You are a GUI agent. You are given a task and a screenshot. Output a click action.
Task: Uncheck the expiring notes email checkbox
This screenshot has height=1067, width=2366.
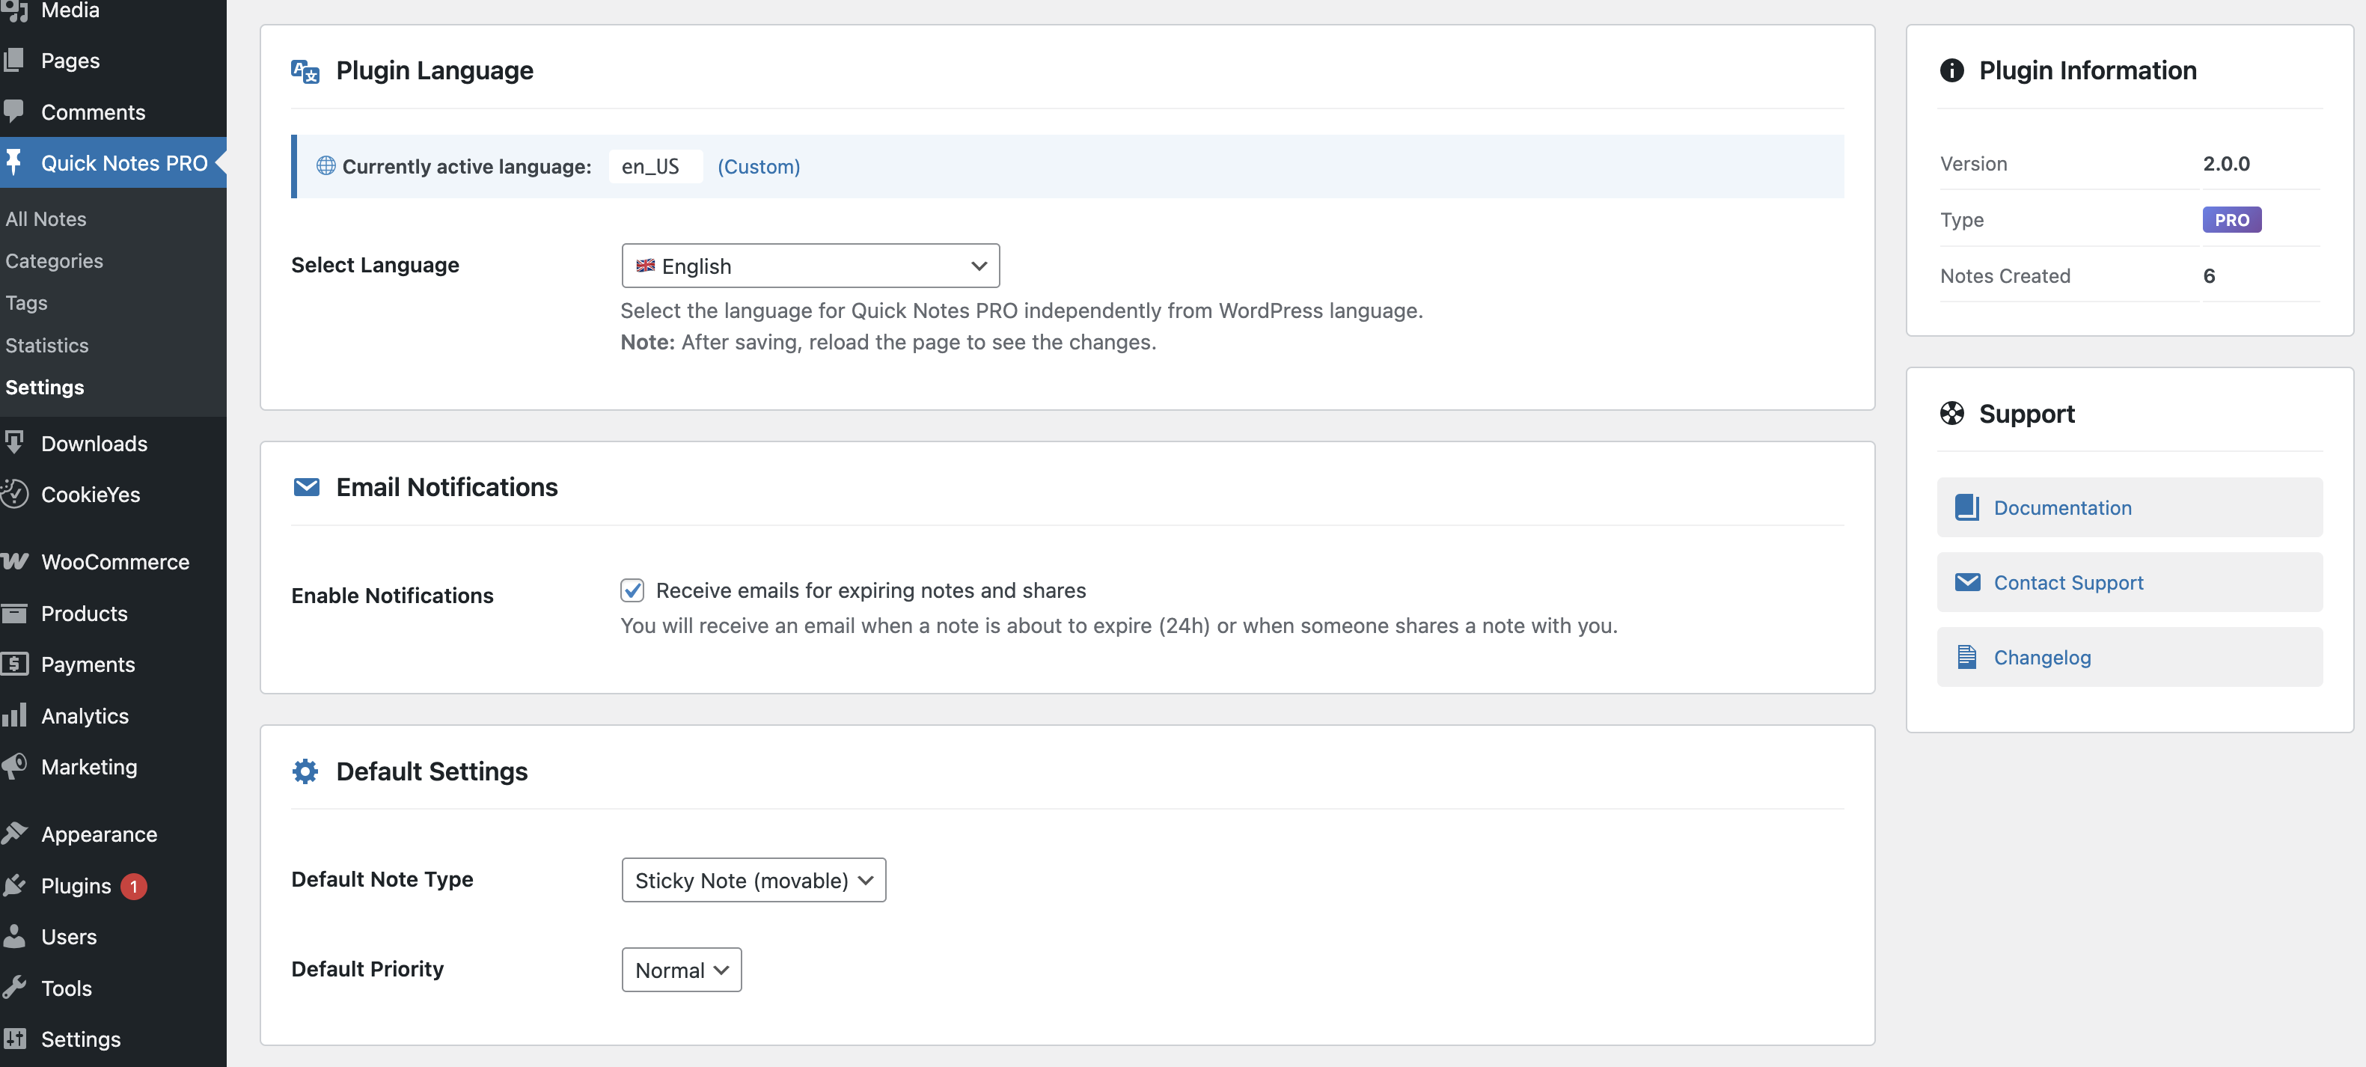(632, 590)
